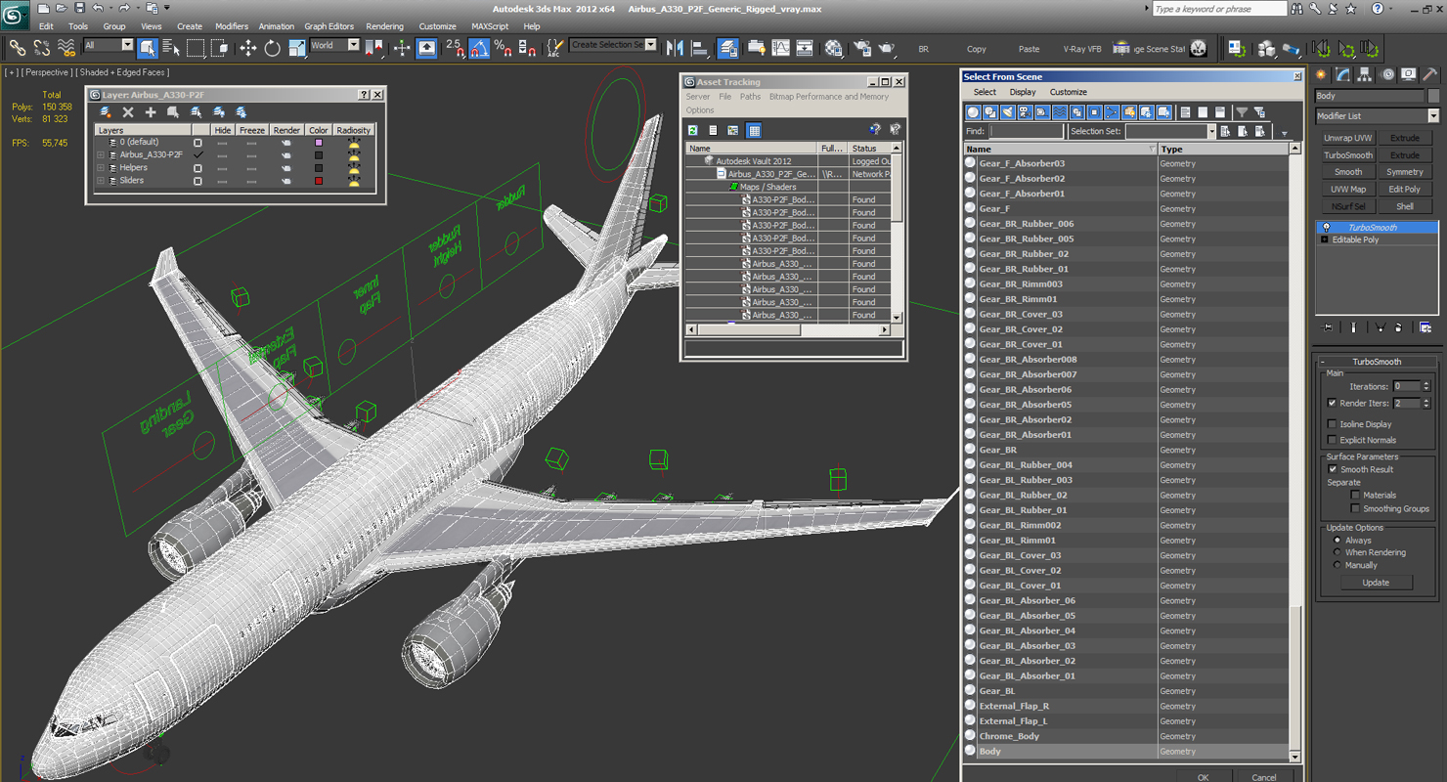The height and width of the screenshot is (782, 1447).
Task: Select the When Rendering update option
Action: click(1337, 552)
